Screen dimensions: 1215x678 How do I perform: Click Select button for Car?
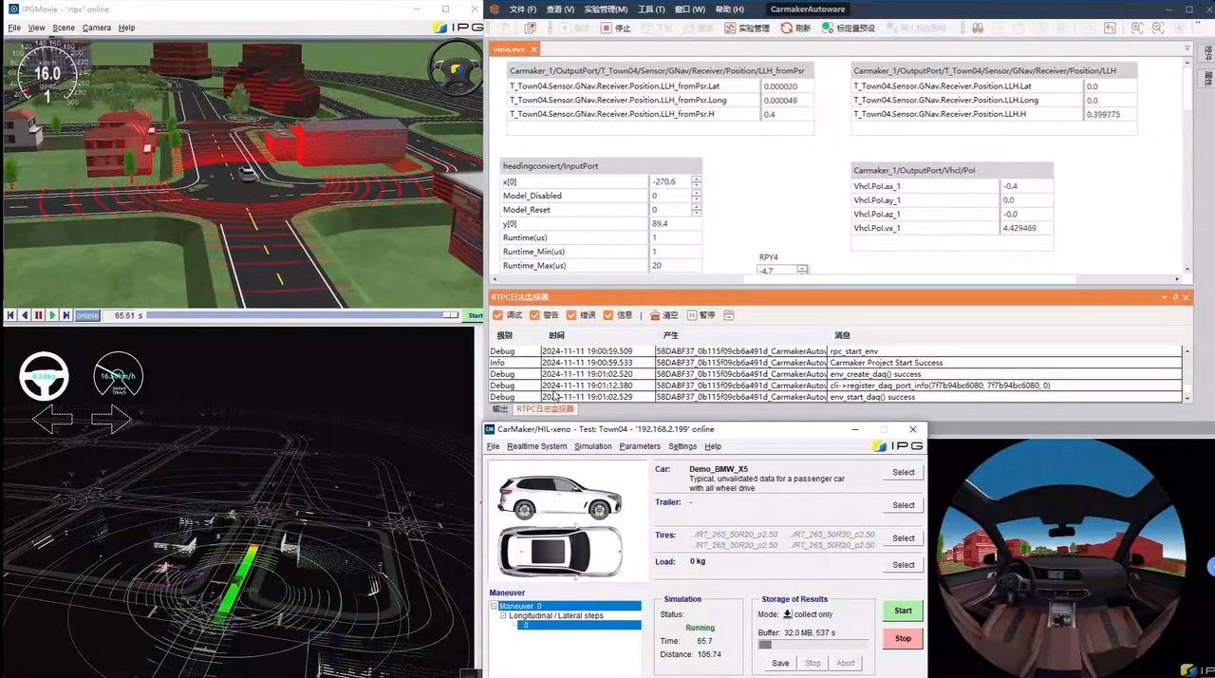click(x=903, y=472)
